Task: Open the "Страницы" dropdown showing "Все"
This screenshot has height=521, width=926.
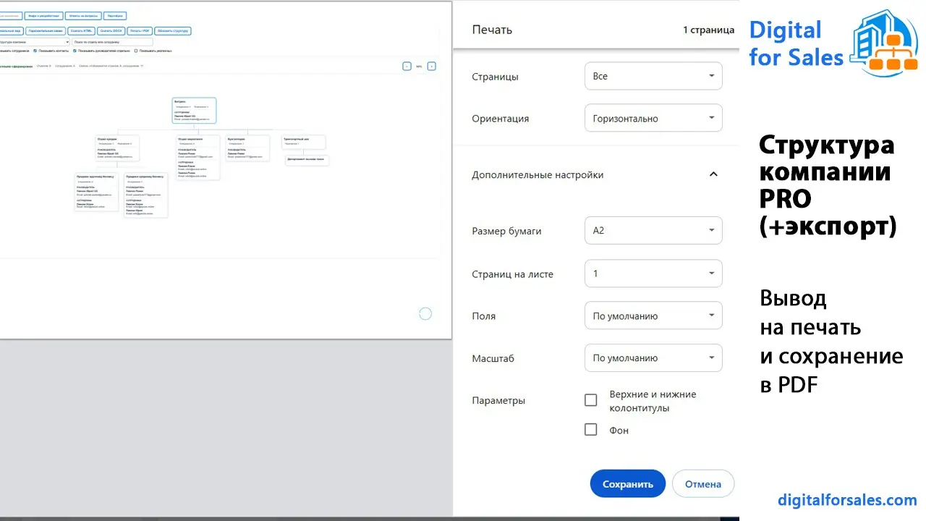Action: [653, 75]
